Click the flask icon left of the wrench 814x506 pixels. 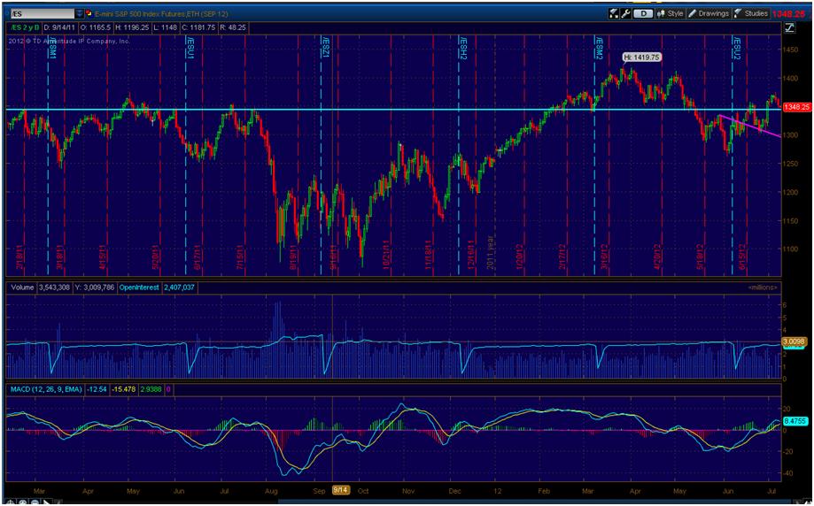(x=614, y=13)
